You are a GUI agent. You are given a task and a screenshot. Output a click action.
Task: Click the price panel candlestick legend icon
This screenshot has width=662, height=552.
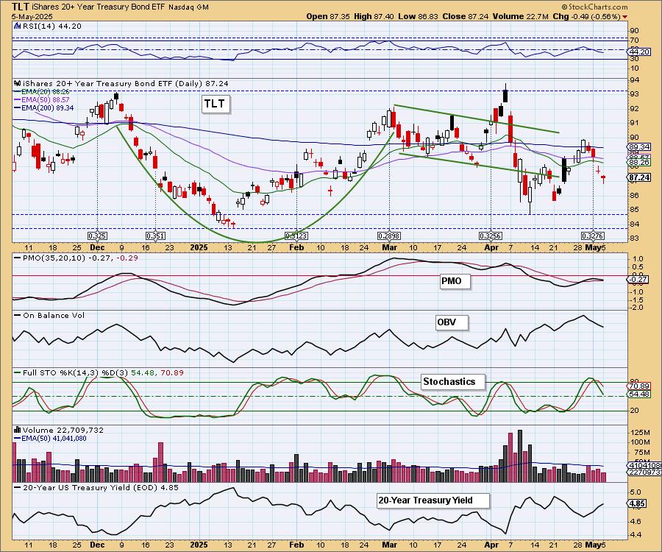pos(18,83)
